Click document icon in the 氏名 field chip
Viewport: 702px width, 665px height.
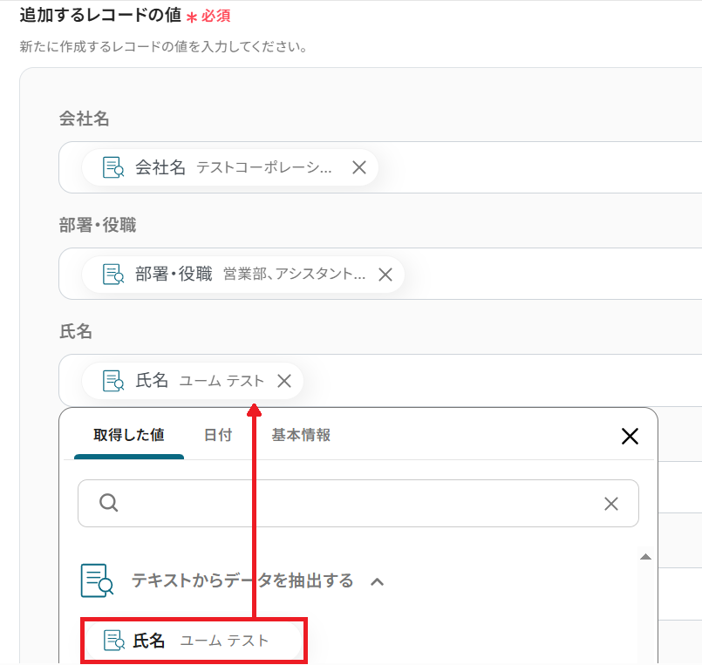tap(113, 381)
